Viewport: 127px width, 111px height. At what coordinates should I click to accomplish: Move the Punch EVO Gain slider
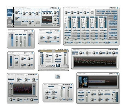click(x=17, y=41)
